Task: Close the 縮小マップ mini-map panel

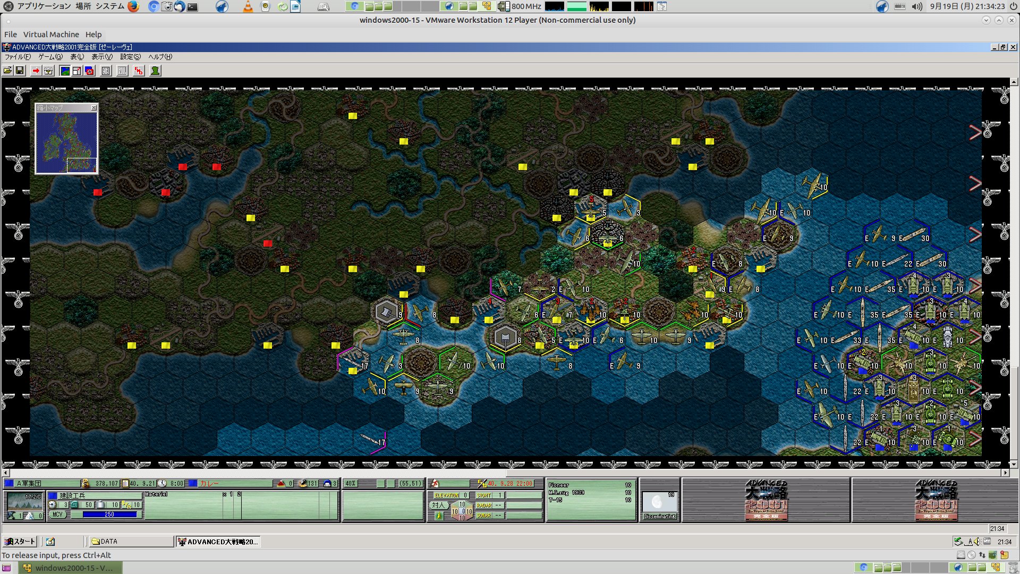Action: pyautogui.click(x=94, y=107)
